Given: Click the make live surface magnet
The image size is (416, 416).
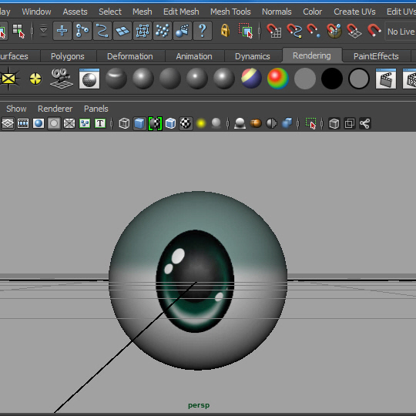Looking at the screenshot, I should click(x=374, y=31).
